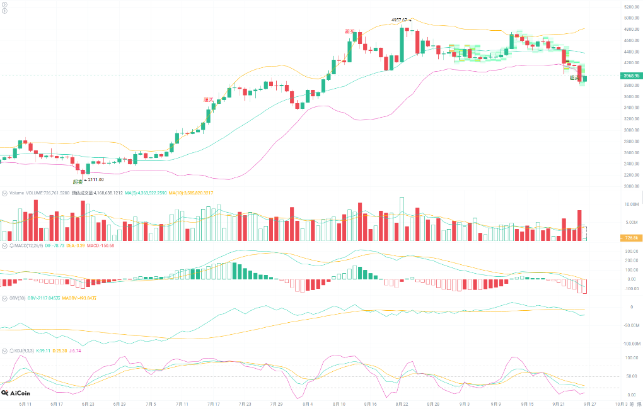Click the -50.00M OBV axis label
643x409 pixels.
[x=632, y=325]
